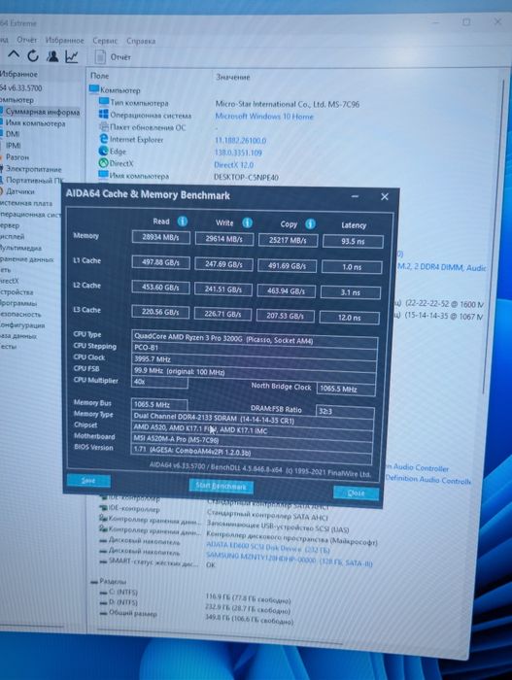Close the benchmark dialog with X
512x680 pixels.
click(x=385, y=197)
